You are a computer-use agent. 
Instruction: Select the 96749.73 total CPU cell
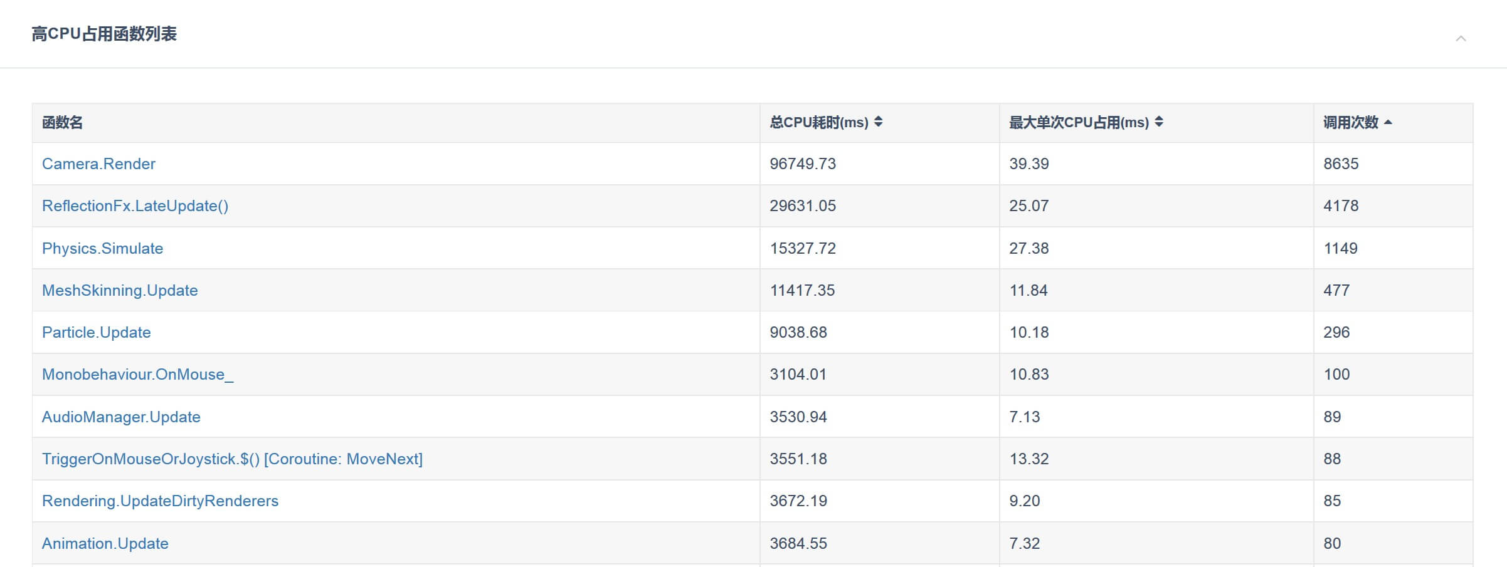click(803, 164)
